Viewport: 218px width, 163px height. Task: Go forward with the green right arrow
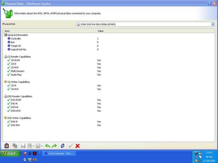[54, 146]
